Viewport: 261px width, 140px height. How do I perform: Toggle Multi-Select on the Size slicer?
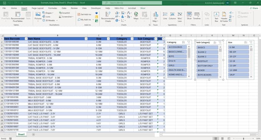coord(246,42)
